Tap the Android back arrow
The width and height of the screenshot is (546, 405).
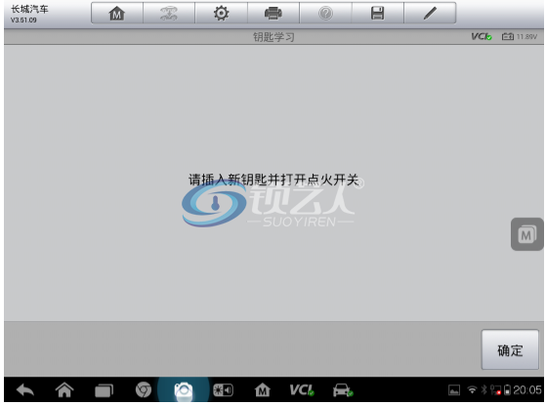25,390
